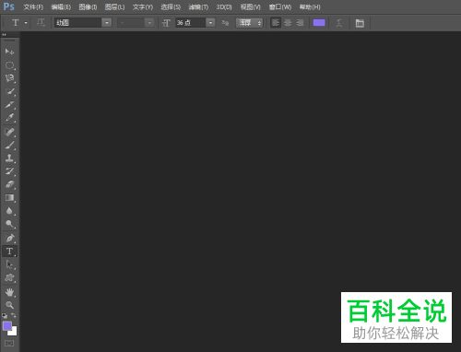Viewport: 461px width, 352px height.
Task: Enable center align text
Action: click(x=288, y=23)
